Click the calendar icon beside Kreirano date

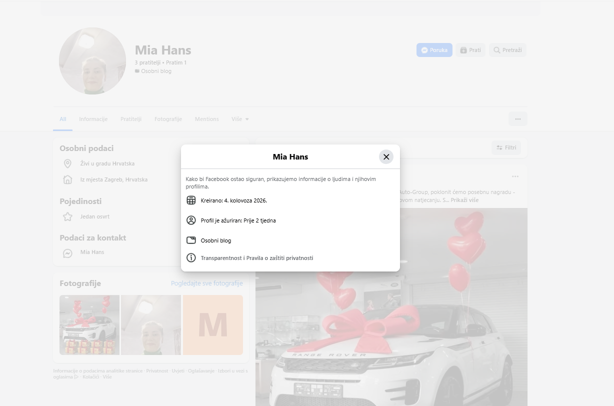coord(190,200)
